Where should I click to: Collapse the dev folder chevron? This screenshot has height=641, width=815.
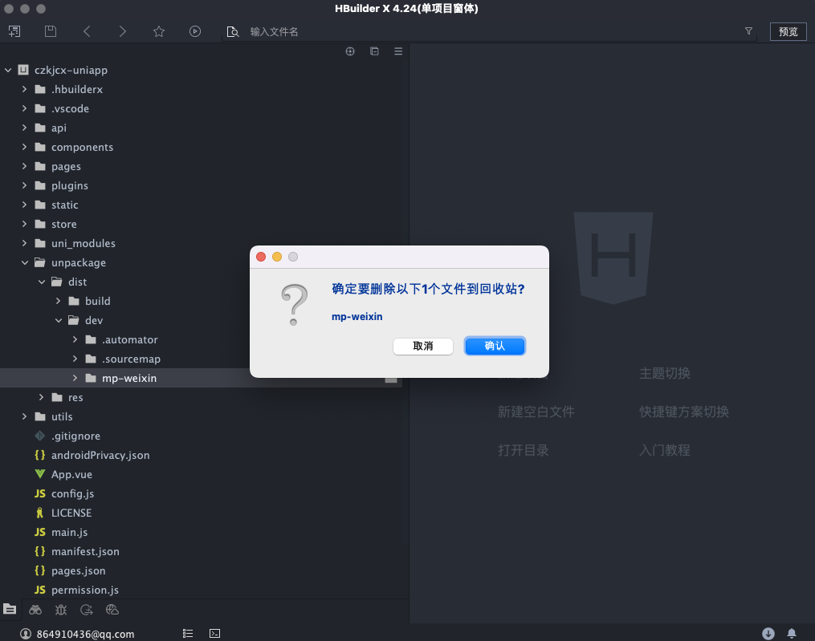[x=58, y=321]
